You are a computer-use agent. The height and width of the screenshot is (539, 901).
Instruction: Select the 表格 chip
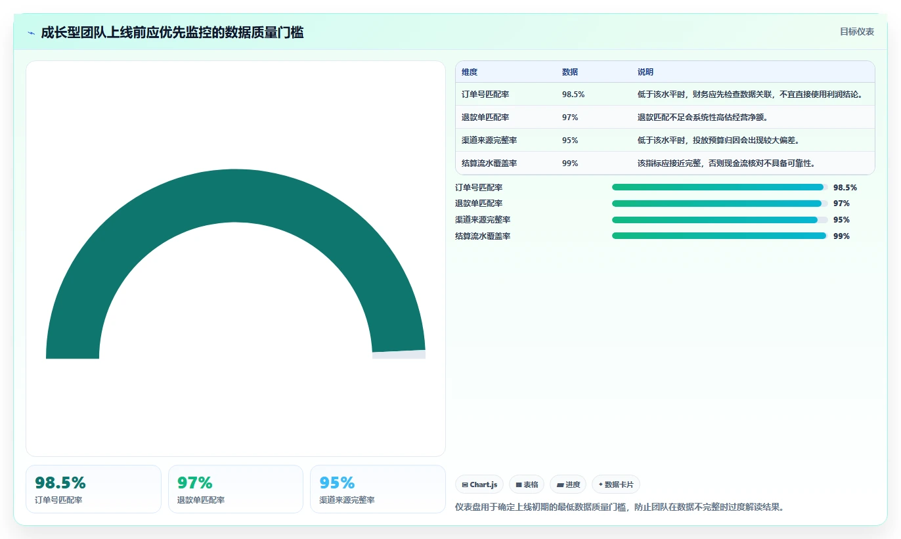(x=527, y=485)
